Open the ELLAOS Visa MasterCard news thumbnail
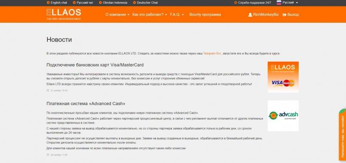This screenshot has height=163, width=346. tap(283, 77)
